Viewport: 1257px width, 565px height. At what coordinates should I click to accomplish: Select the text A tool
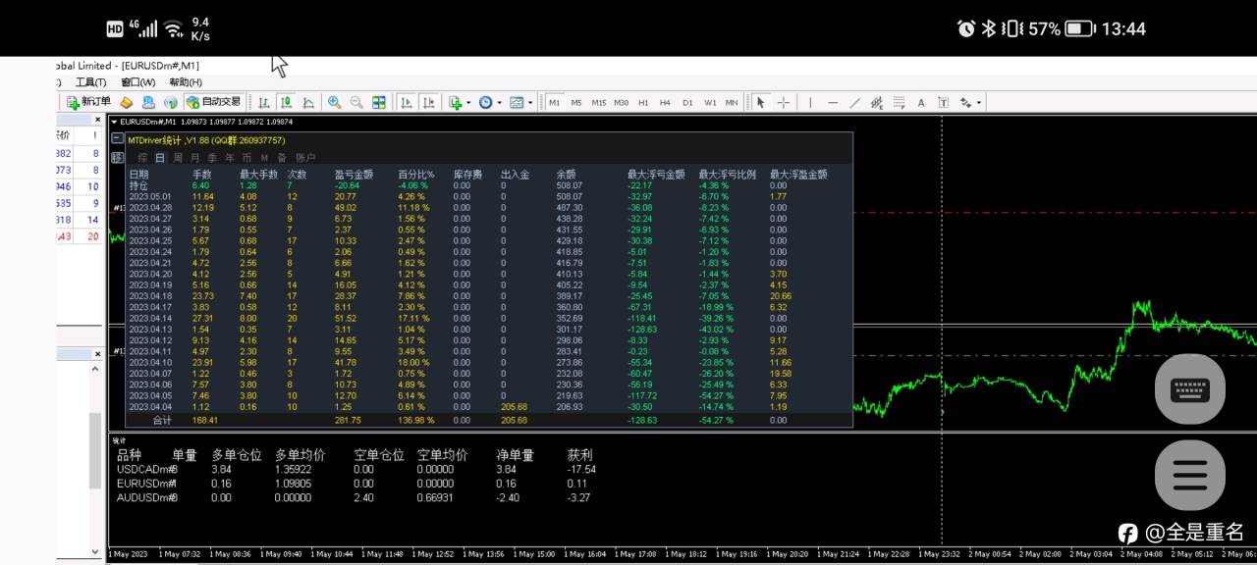pos(921,102)
